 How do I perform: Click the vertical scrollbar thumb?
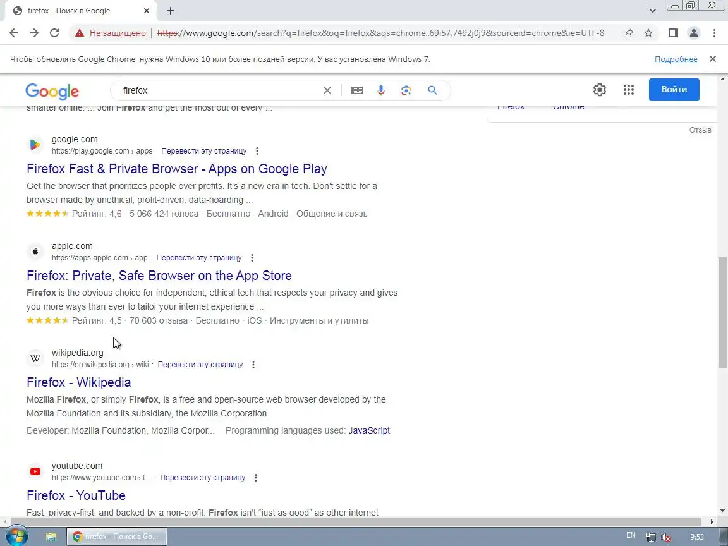(x=723, y=312)
